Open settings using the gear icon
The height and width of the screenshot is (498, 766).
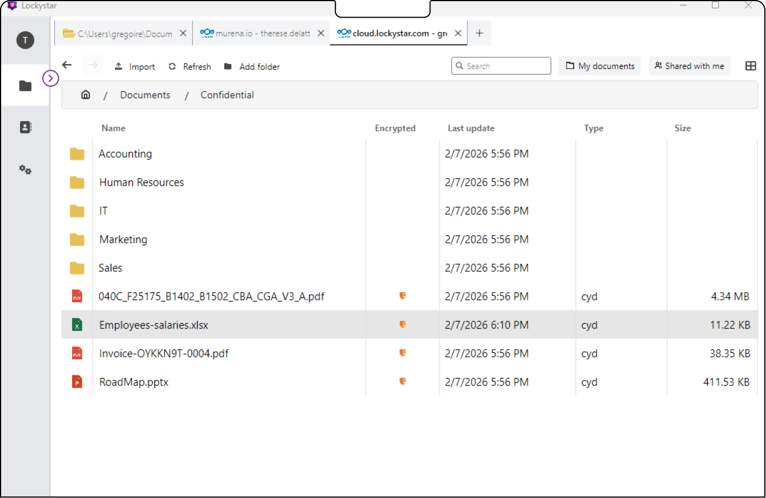pos(25,170)
